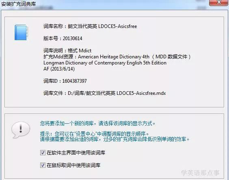This screenshot has width=229, height=180.
Task: Click 词库名称 朗文当代英英 LDOCE5-Asicsfree line
Action: pos(90,26)
